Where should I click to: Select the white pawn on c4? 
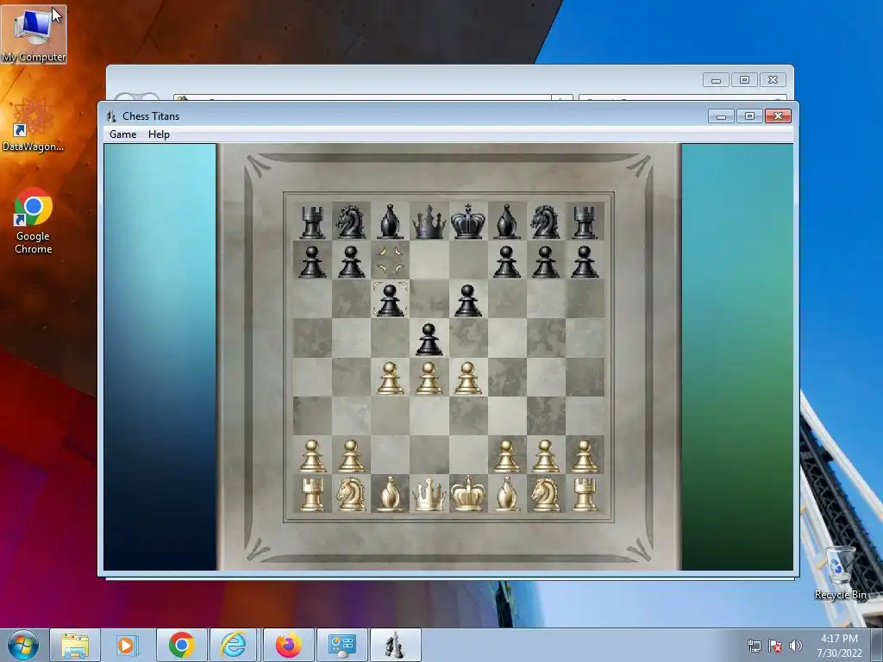point(390,378)
